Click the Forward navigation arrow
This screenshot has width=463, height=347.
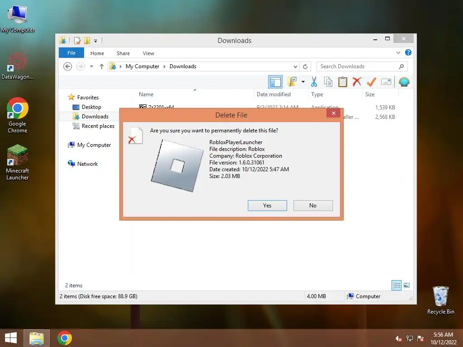pos(80,66)
